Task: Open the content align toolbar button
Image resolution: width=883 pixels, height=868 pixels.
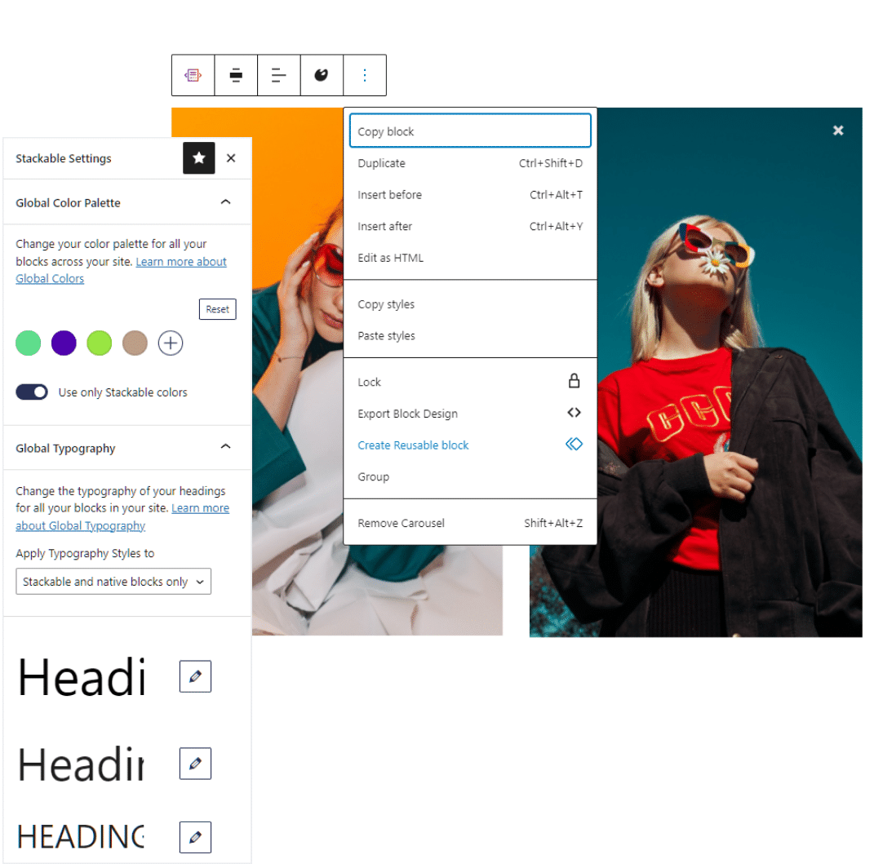Action: 279,75
